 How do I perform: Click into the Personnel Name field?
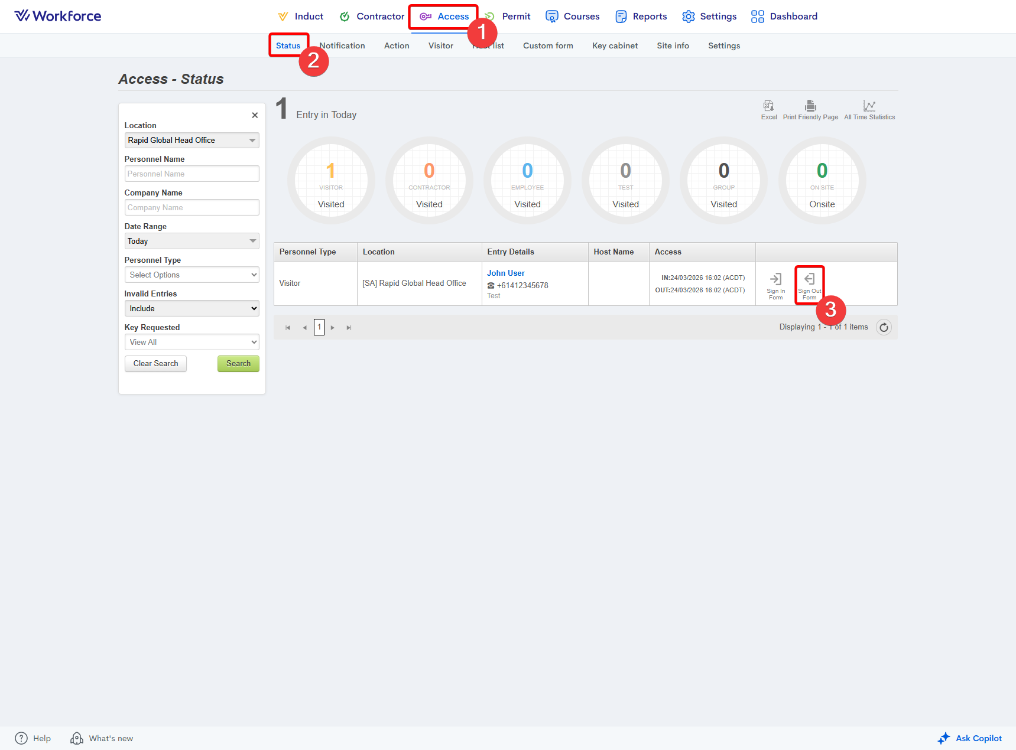(x=191, y=174)
